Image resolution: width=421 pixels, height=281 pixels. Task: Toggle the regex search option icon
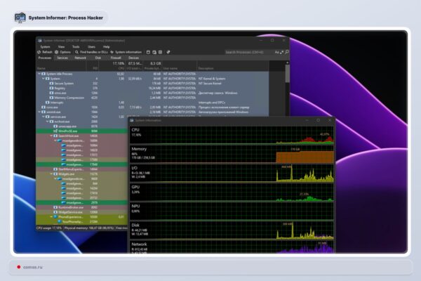pyautogui.click(x=281, y=52)
